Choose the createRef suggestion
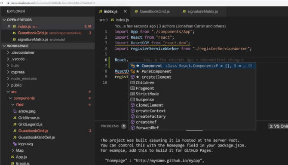288x165 pixels. pos(192,122)
